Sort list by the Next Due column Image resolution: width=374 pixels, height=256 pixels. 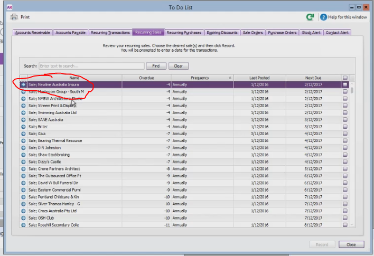[313, 78]
